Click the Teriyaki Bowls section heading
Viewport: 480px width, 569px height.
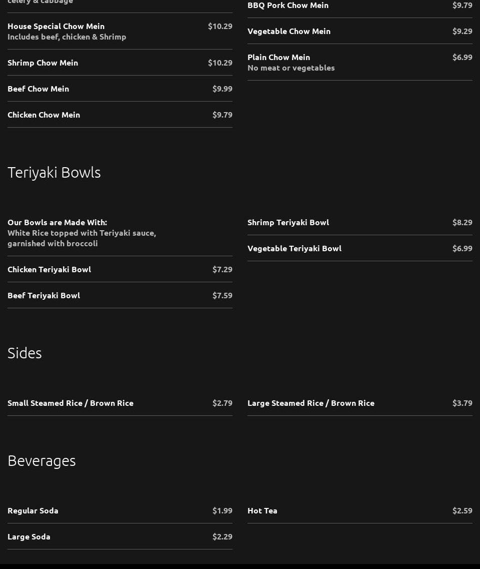coord(54,172)
